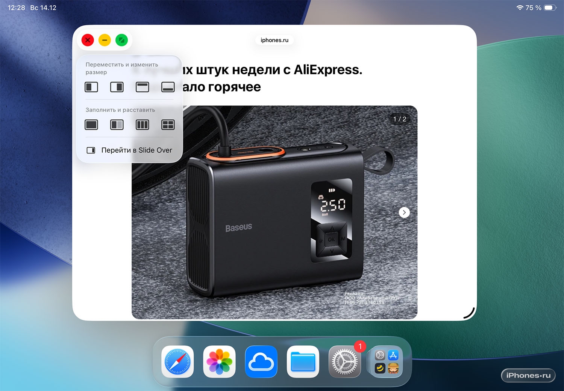This screenshot has width=564, height=391.
Task: Tile window to the left half
Action: 91,87
